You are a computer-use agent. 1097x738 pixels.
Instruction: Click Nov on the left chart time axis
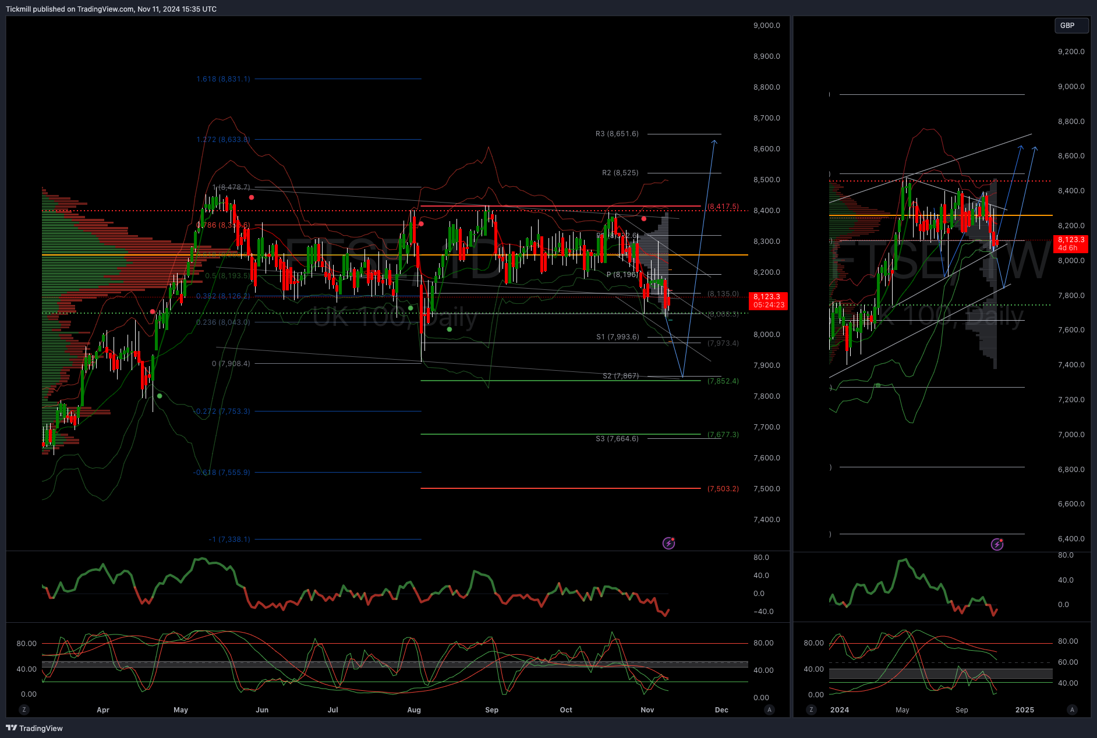click(x=647, y=709)
